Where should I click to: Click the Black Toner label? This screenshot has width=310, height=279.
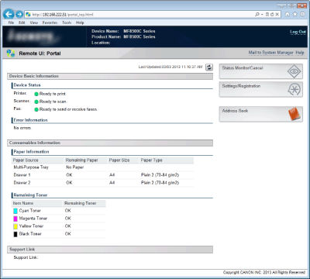(30, 234)
